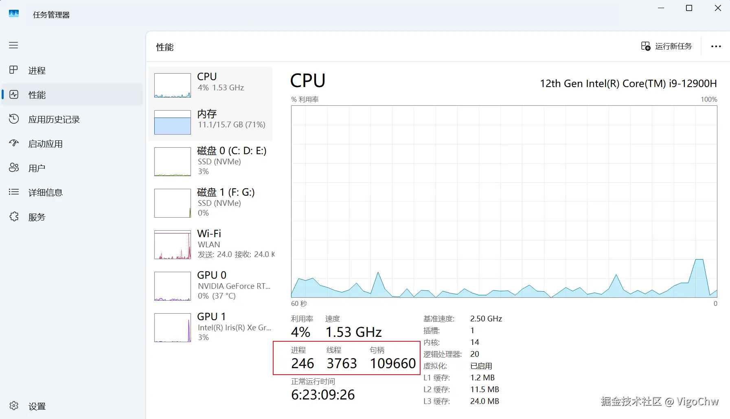730x419 pixels.
Task: Open the Processes (进程) page icon
Action: (x=13, y=70)
